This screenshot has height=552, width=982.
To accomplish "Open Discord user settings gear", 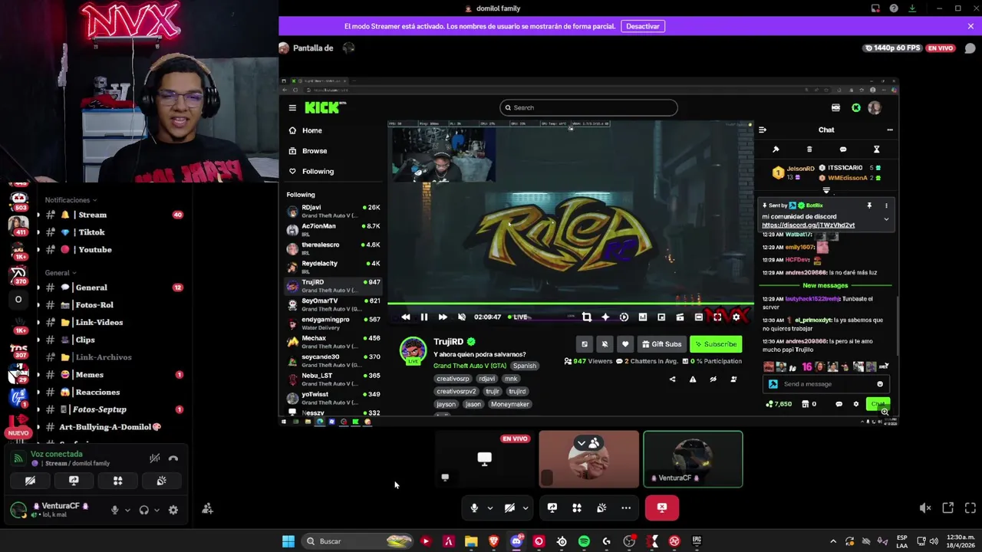I will click(x=173, y=510).
